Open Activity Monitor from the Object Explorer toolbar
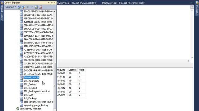Viewport: 199px width, 111px height. (x=40, y=7)
